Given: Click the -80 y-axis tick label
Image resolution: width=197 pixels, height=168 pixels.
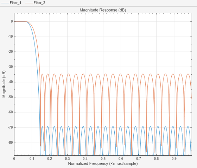Looking at the screenshot, I should pyautogui.click(x=10, y=143).
